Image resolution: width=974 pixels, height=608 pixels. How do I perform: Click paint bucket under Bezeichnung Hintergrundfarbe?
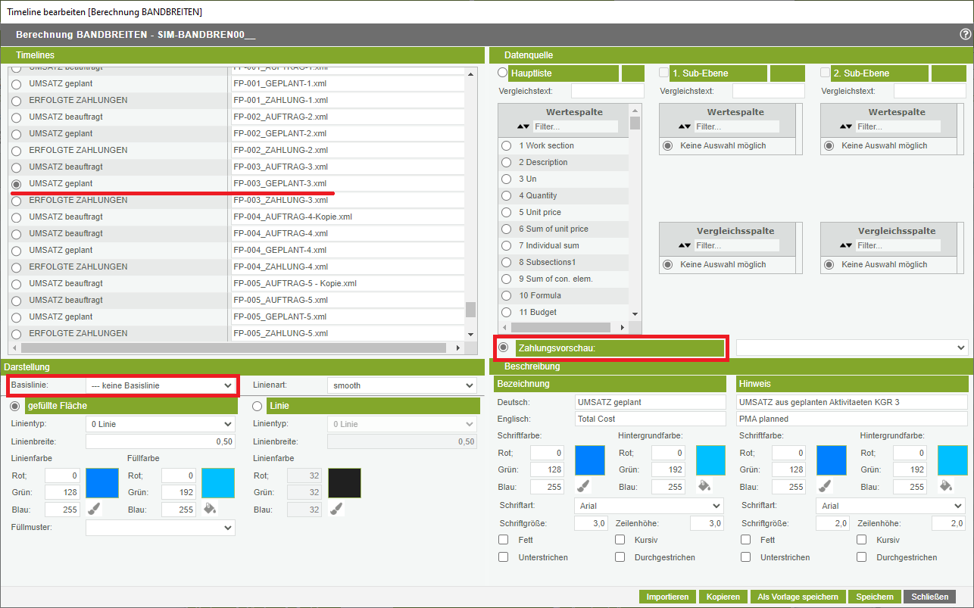[702, 485]
